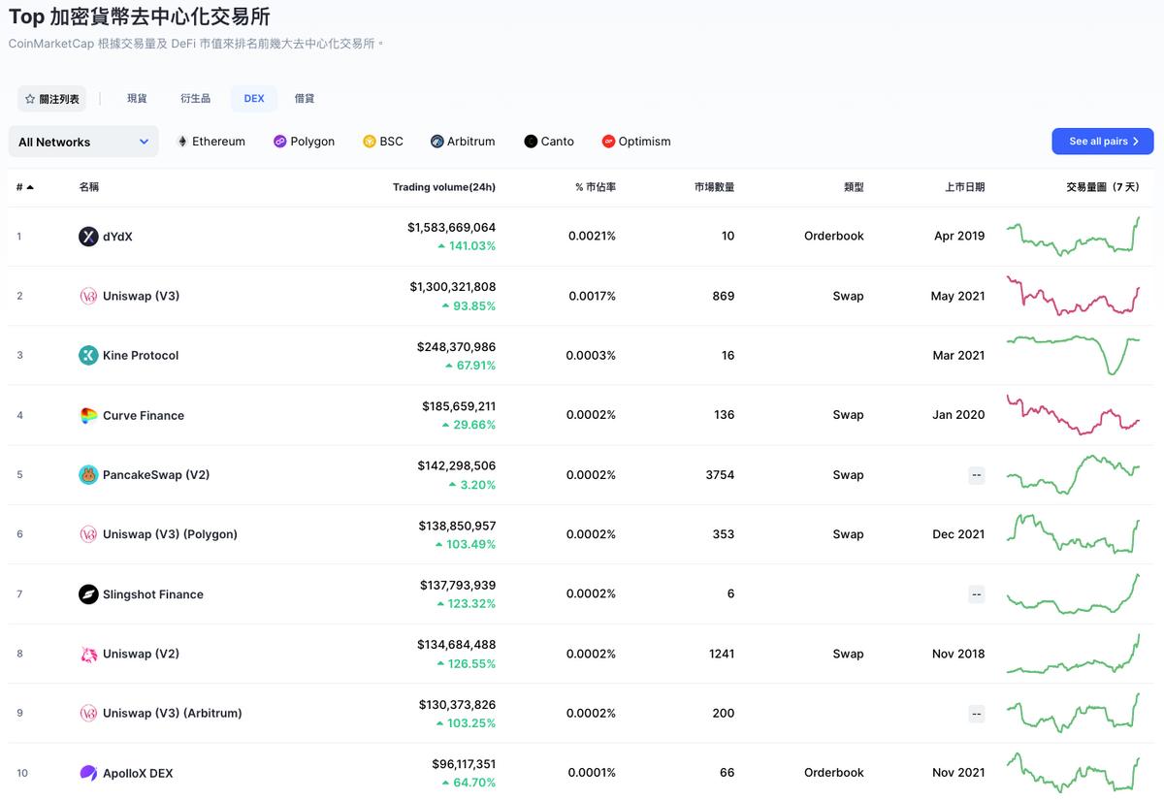The width and height of the screenshot is (1164, 800).
Task: Click the See all pairs button
Action: point(1102,142)
